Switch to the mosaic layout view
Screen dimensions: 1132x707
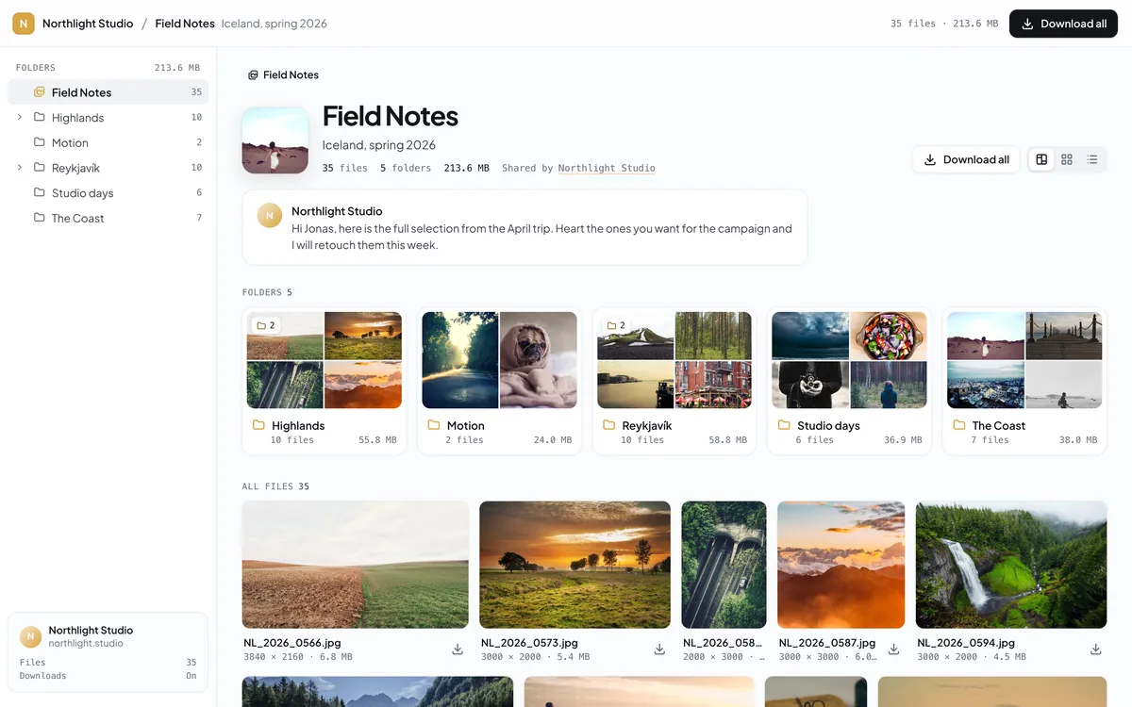[1041, 159]
